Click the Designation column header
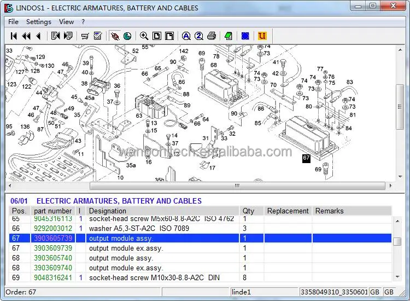 click(x=107, y=211)
